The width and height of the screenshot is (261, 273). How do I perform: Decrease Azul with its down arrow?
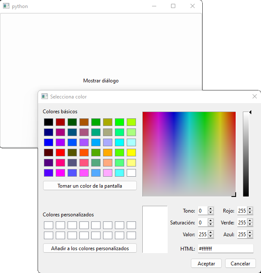[250, 236]
